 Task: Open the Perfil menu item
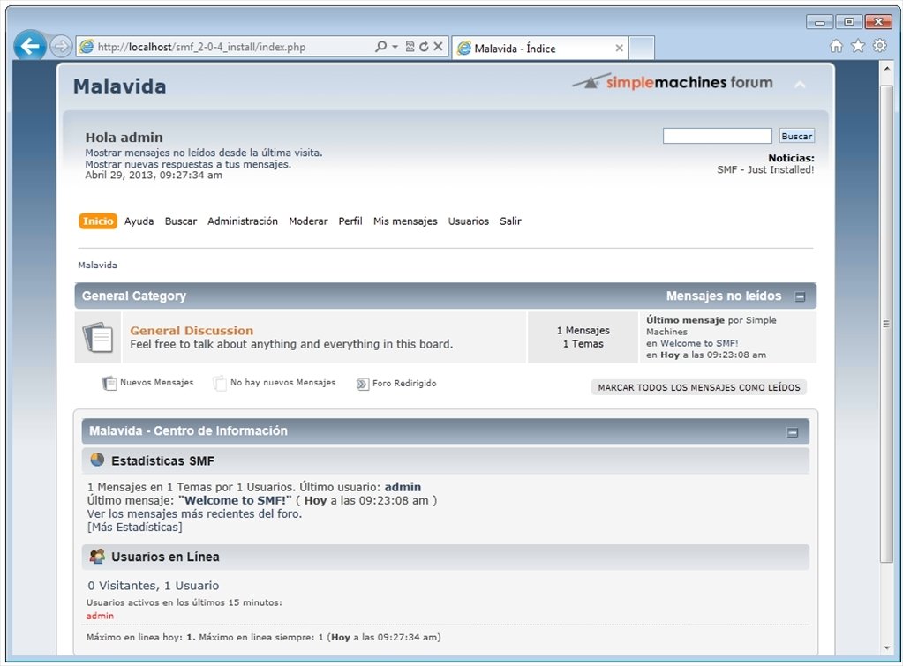[350, 221]
